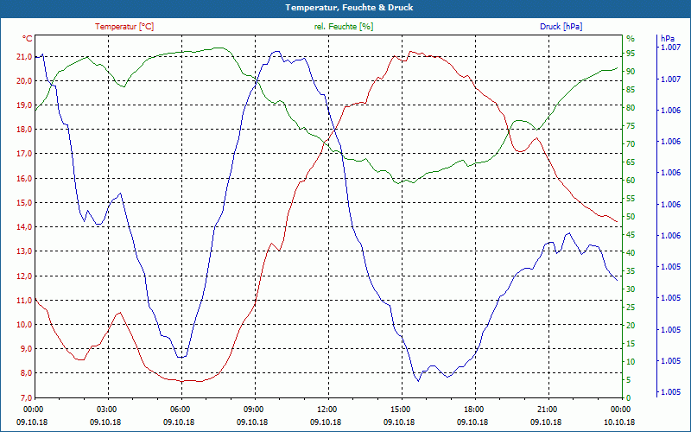Select the red 'Temperatur [°C]' legend label
The height and width of the screenshot is (432, 691).
click(124, 27)
